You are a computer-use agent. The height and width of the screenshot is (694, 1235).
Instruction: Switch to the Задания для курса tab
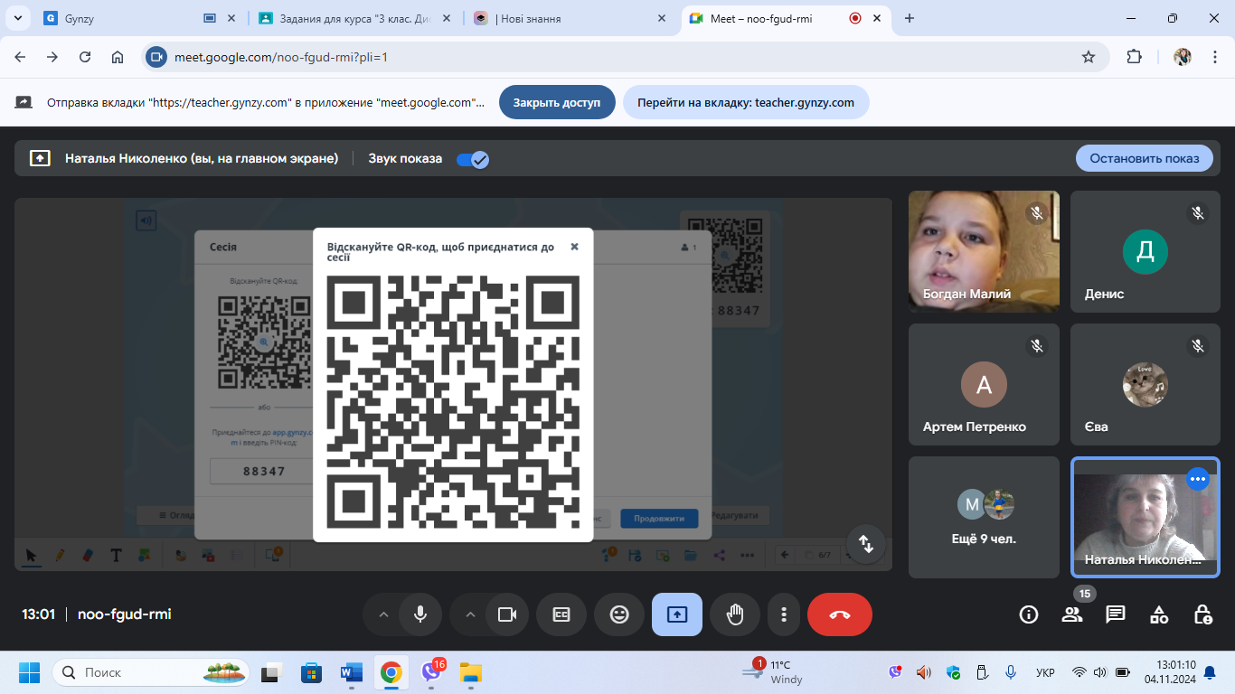coord(356,18)
